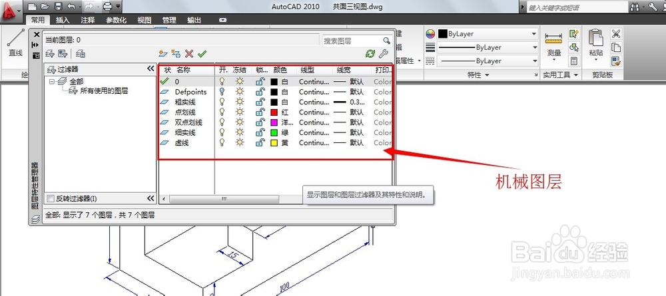Collapse the 全部 tree node

click(52, 81)
